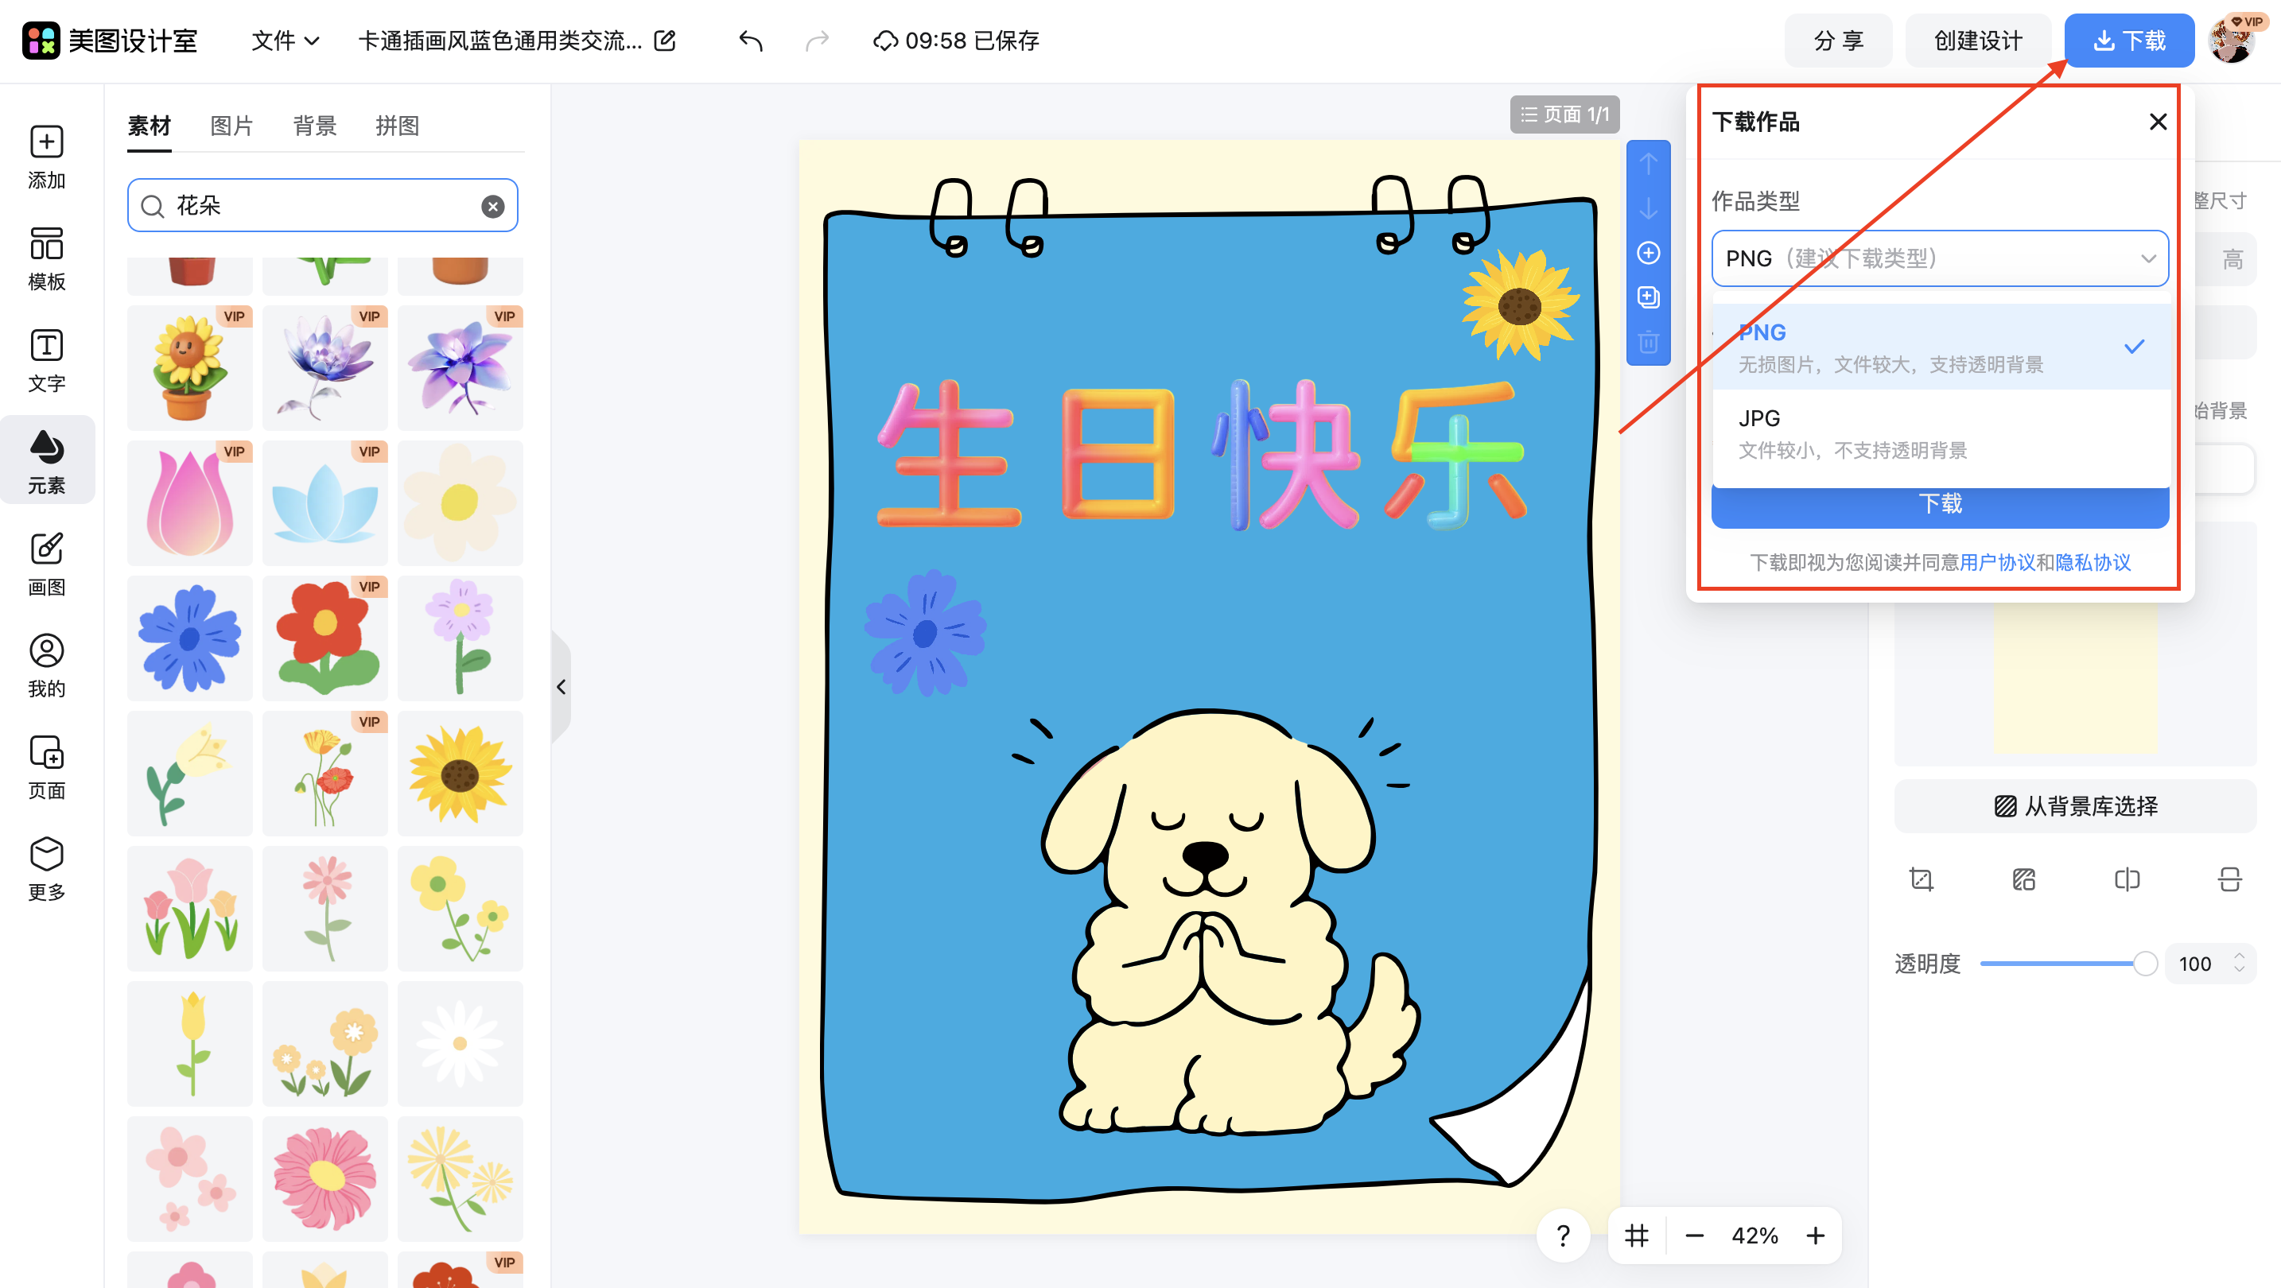
Task: Click the background pattern fill icon
Action: point(2024,879)
